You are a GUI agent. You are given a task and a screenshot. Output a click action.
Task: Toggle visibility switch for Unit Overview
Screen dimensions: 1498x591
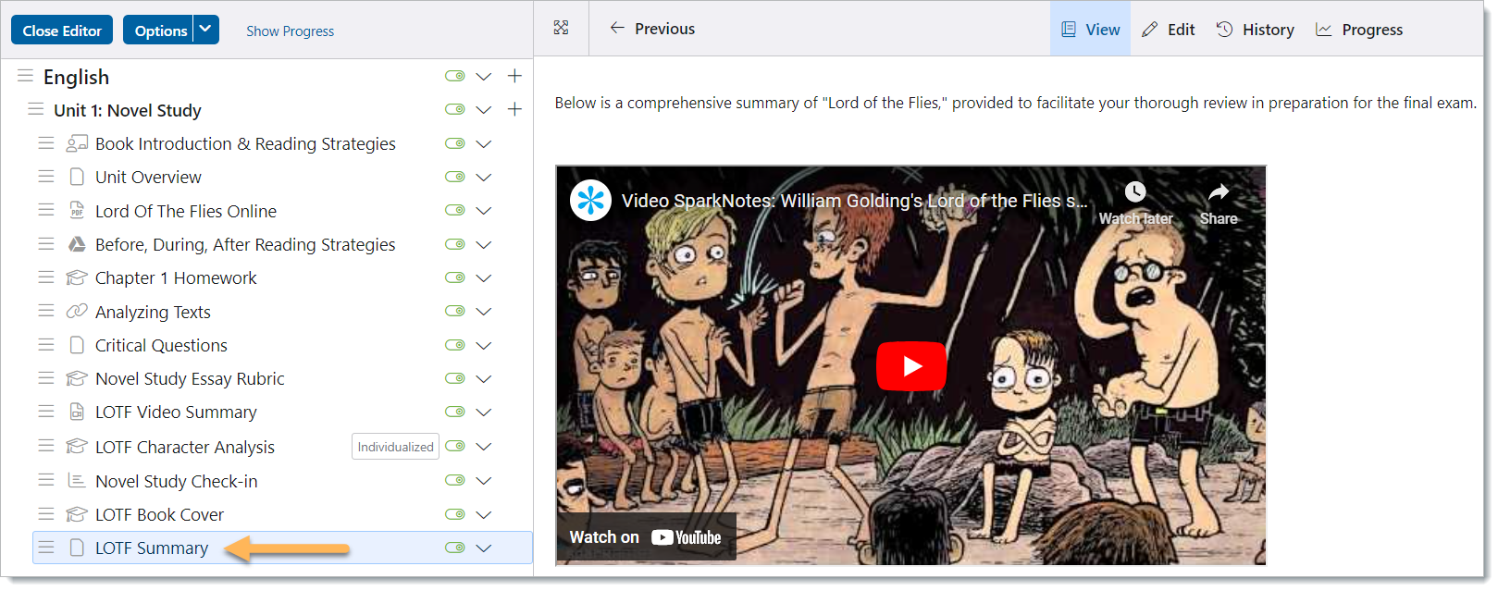click(454, 177)
